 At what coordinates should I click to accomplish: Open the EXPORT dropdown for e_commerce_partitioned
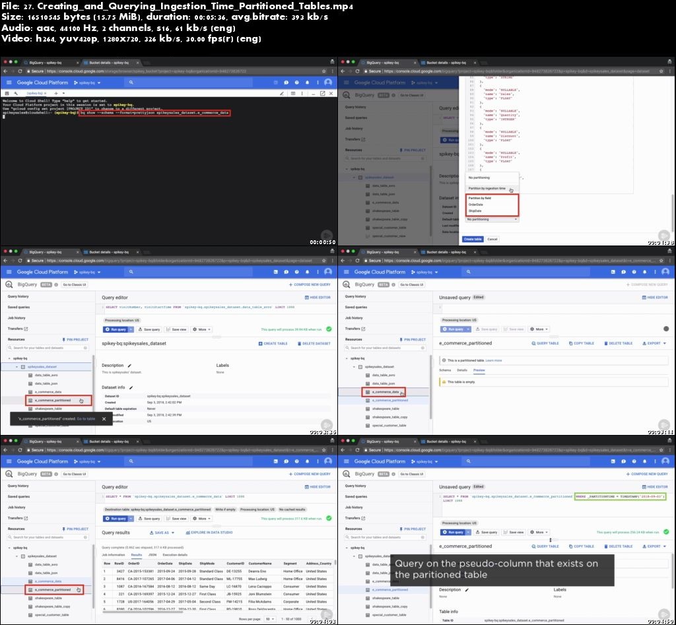(x=654, y=344)
